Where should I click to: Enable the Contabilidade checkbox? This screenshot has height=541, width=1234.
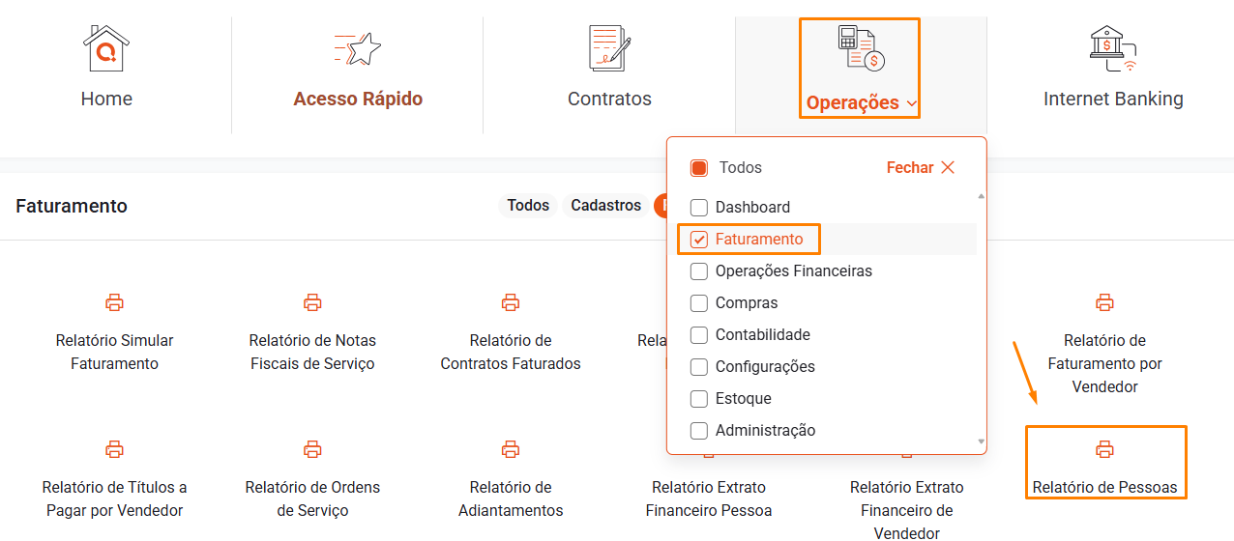[x=699, y=335]
